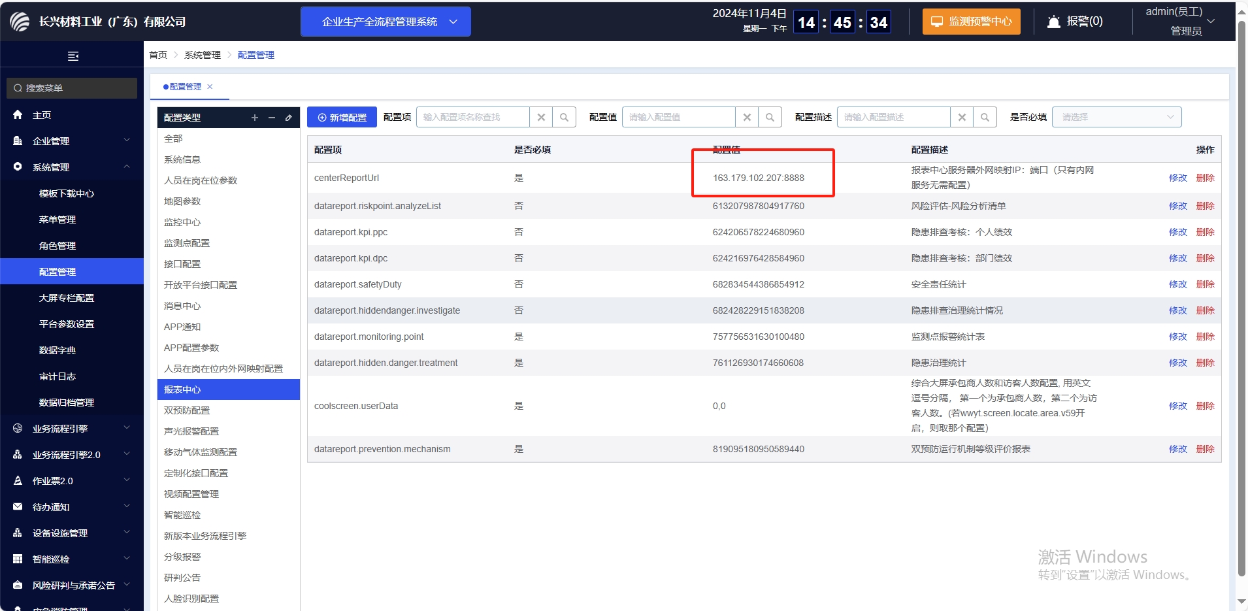Collapse the 系统管理 menu
1248x611 pixels.
pyautogui.click(x=72, y=167)
